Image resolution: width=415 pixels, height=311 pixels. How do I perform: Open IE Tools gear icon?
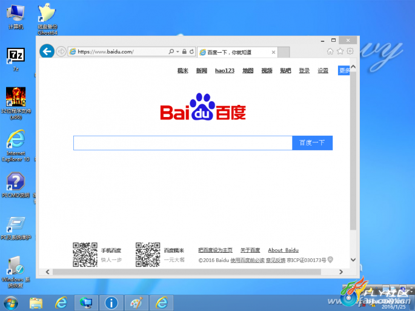point(350,51)
